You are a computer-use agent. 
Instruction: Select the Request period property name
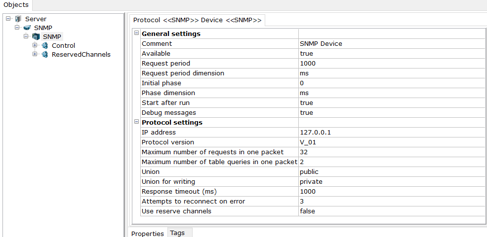[x=166, y=64]
